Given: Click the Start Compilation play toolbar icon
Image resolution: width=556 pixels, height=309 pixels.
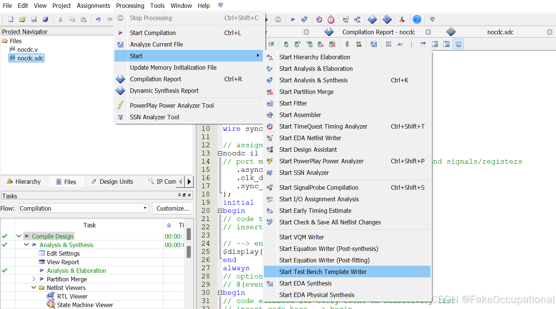Looking at the screenshot, I should point(293,19).
